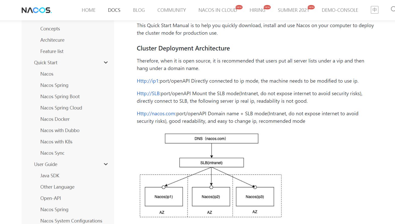Screen dimensions: 395x224
Task: Open Nacos System Configurations page
Action: point(71,221)
